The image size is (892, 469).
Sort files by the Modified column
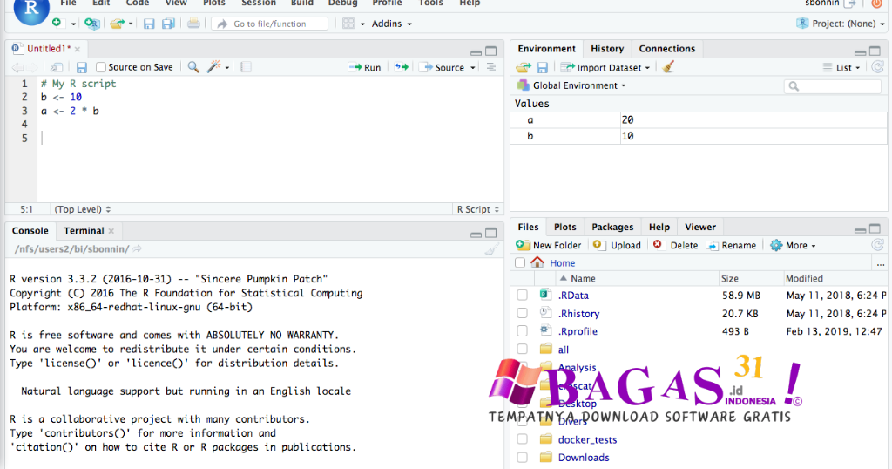pyautogui.click(x=804, y=278)
